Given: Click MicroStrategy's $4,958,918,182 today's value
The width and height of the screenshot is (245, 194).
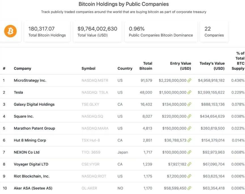Looking at the screenshot, I should 211,80.
